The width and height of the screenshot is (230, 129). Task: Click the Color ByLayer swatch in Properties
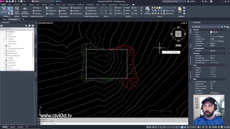tap(211, 32)
